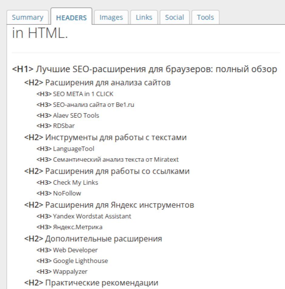Click H2 'Расширения для Яндекс инструментов'
285x289 pixels.
[x=109, y=205]
